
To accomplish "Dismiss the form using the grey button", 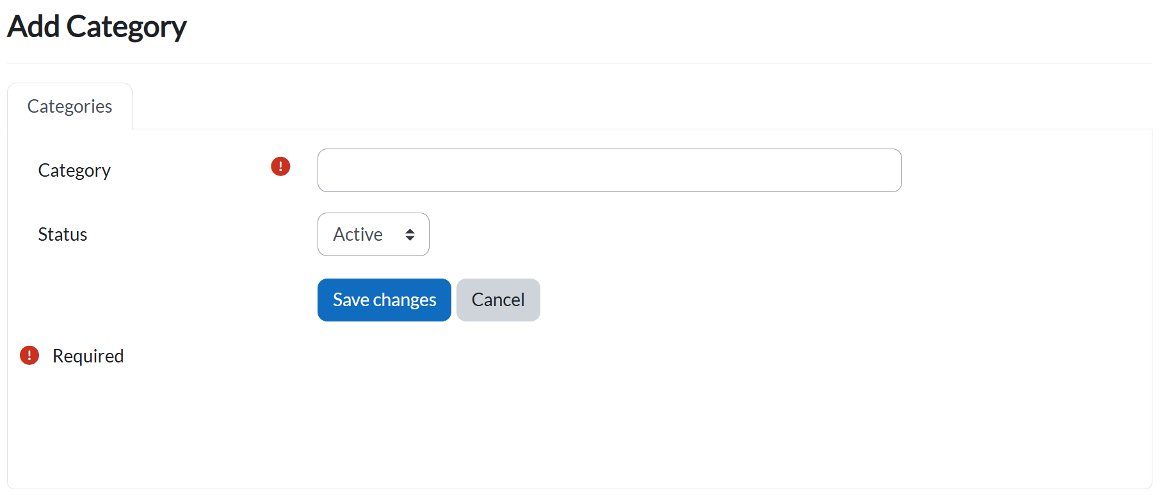I will [x=498, y=300].
